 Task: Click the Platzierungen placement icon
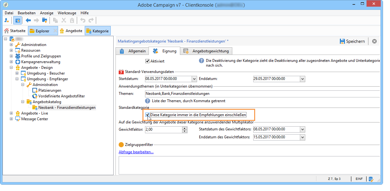point(35,90)
